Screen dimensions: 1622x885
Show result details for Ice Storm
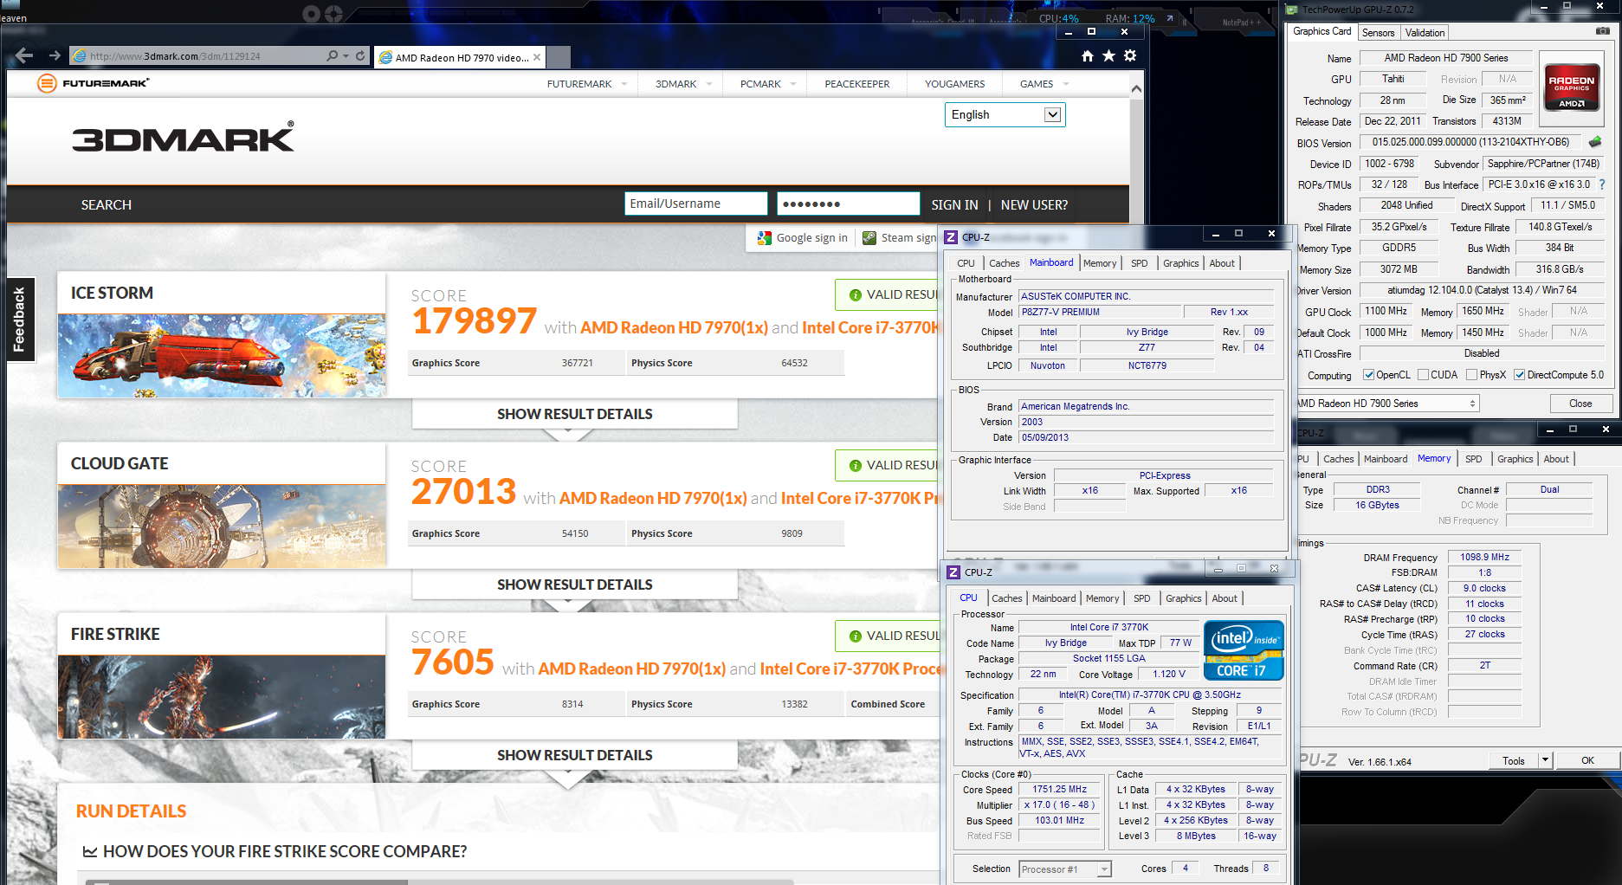pyautogui.click(x=575, y=414)
